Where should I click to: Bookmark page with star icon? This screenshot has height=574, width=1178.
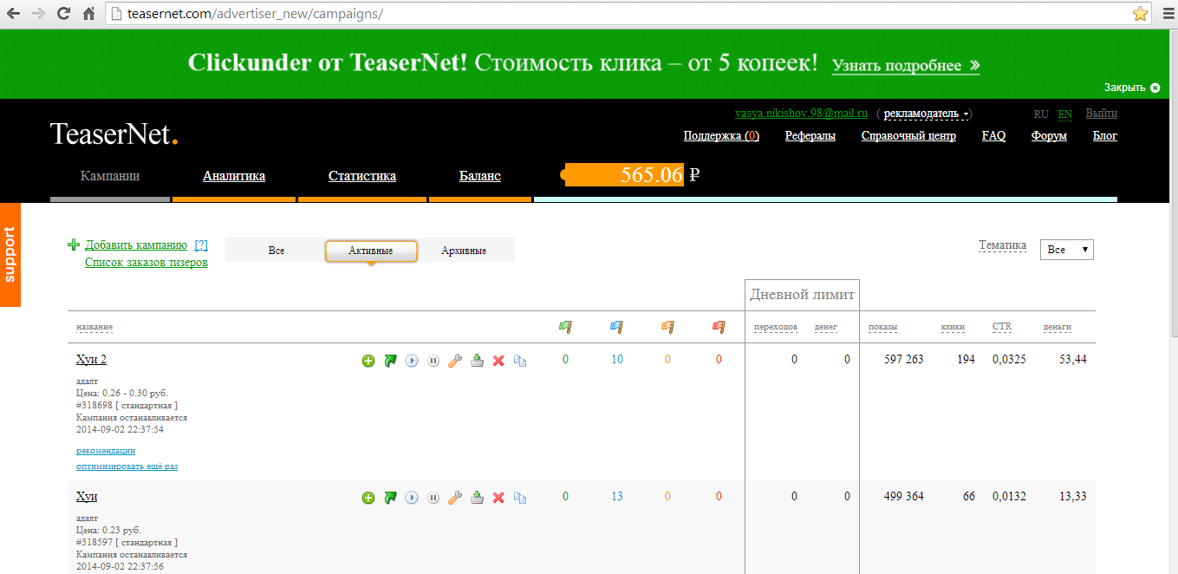[1141, 14]
